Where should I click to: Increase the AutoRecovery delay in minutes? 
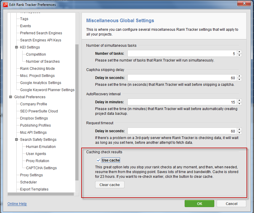click(239, 100)
